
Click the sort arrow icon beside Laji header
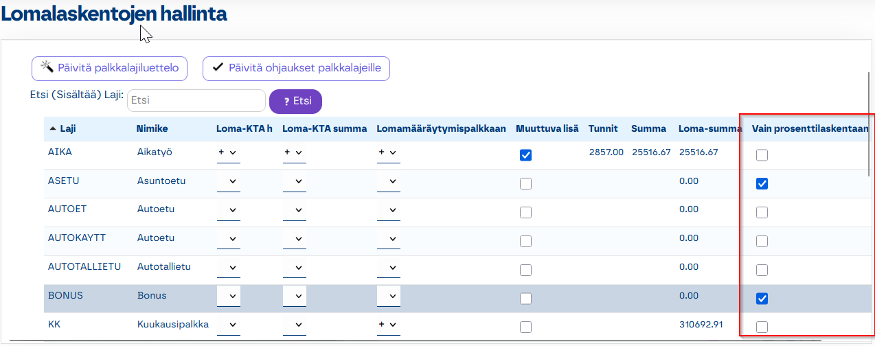(x=53, y=128)
